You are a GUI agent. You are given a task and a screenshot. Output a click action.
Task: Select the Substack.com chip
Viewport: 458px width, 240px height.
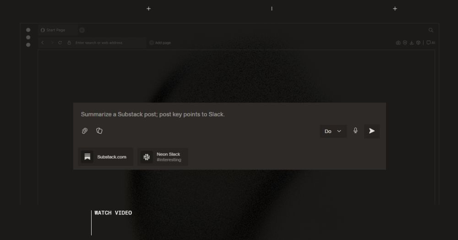pos(106,157)
